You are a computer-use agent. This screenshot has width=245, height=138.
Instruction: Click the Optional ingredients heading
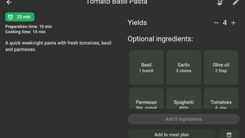160,39
